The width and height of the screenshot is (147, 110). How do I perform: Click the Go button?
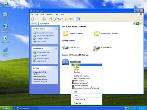(x=139, y=23)
